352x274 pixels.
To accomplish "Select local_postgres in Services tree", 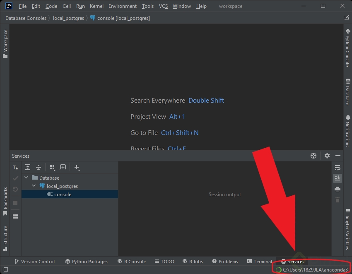I will tap(70, 186).
